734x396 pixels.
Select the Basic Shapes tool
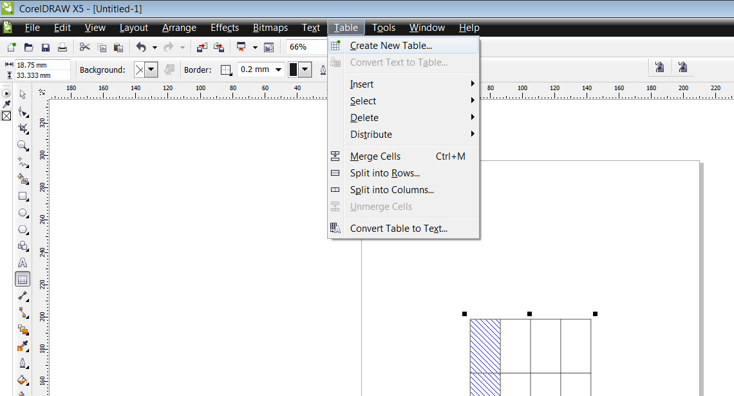(23, 246)
